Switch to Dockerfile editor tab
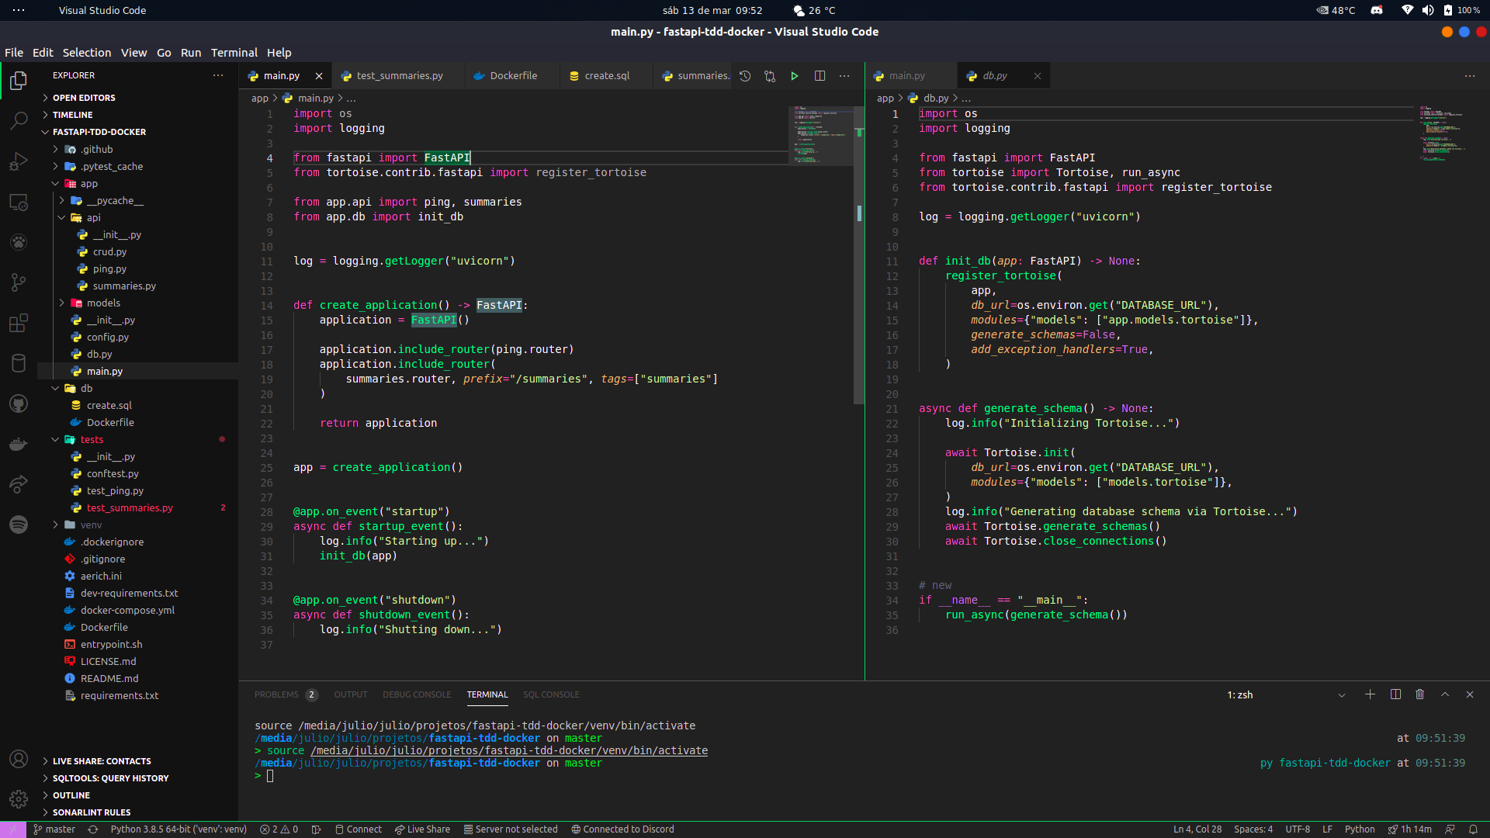The image size is (1490, 838). (513, 76)
